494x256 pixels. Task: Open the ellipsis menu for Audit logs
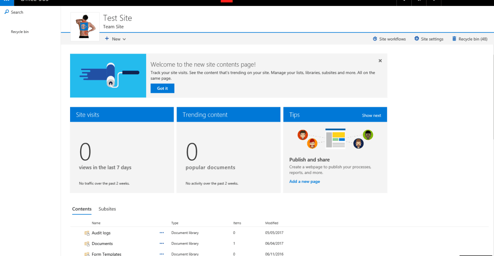[x=161, y=232]
